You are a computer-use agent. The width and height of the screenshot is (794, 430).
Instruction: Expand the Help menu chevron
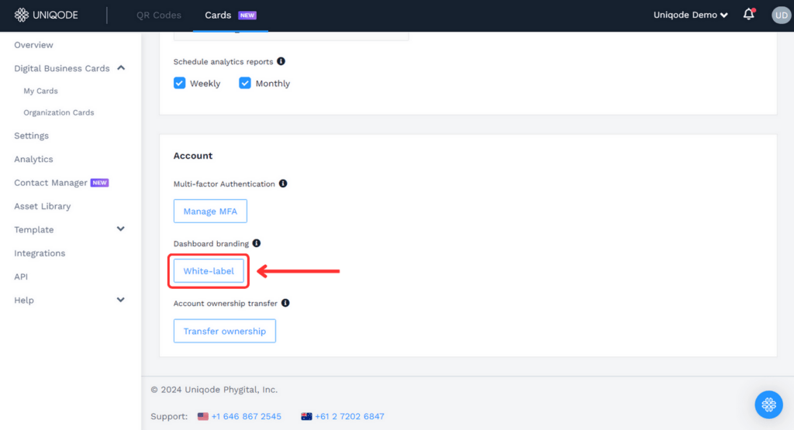[x=120, y=300]
